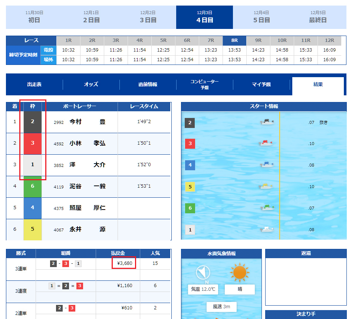This screenshot has height=319, width=352.
Task: Switch to the 出走表 tab
Action: pos(34,85)
